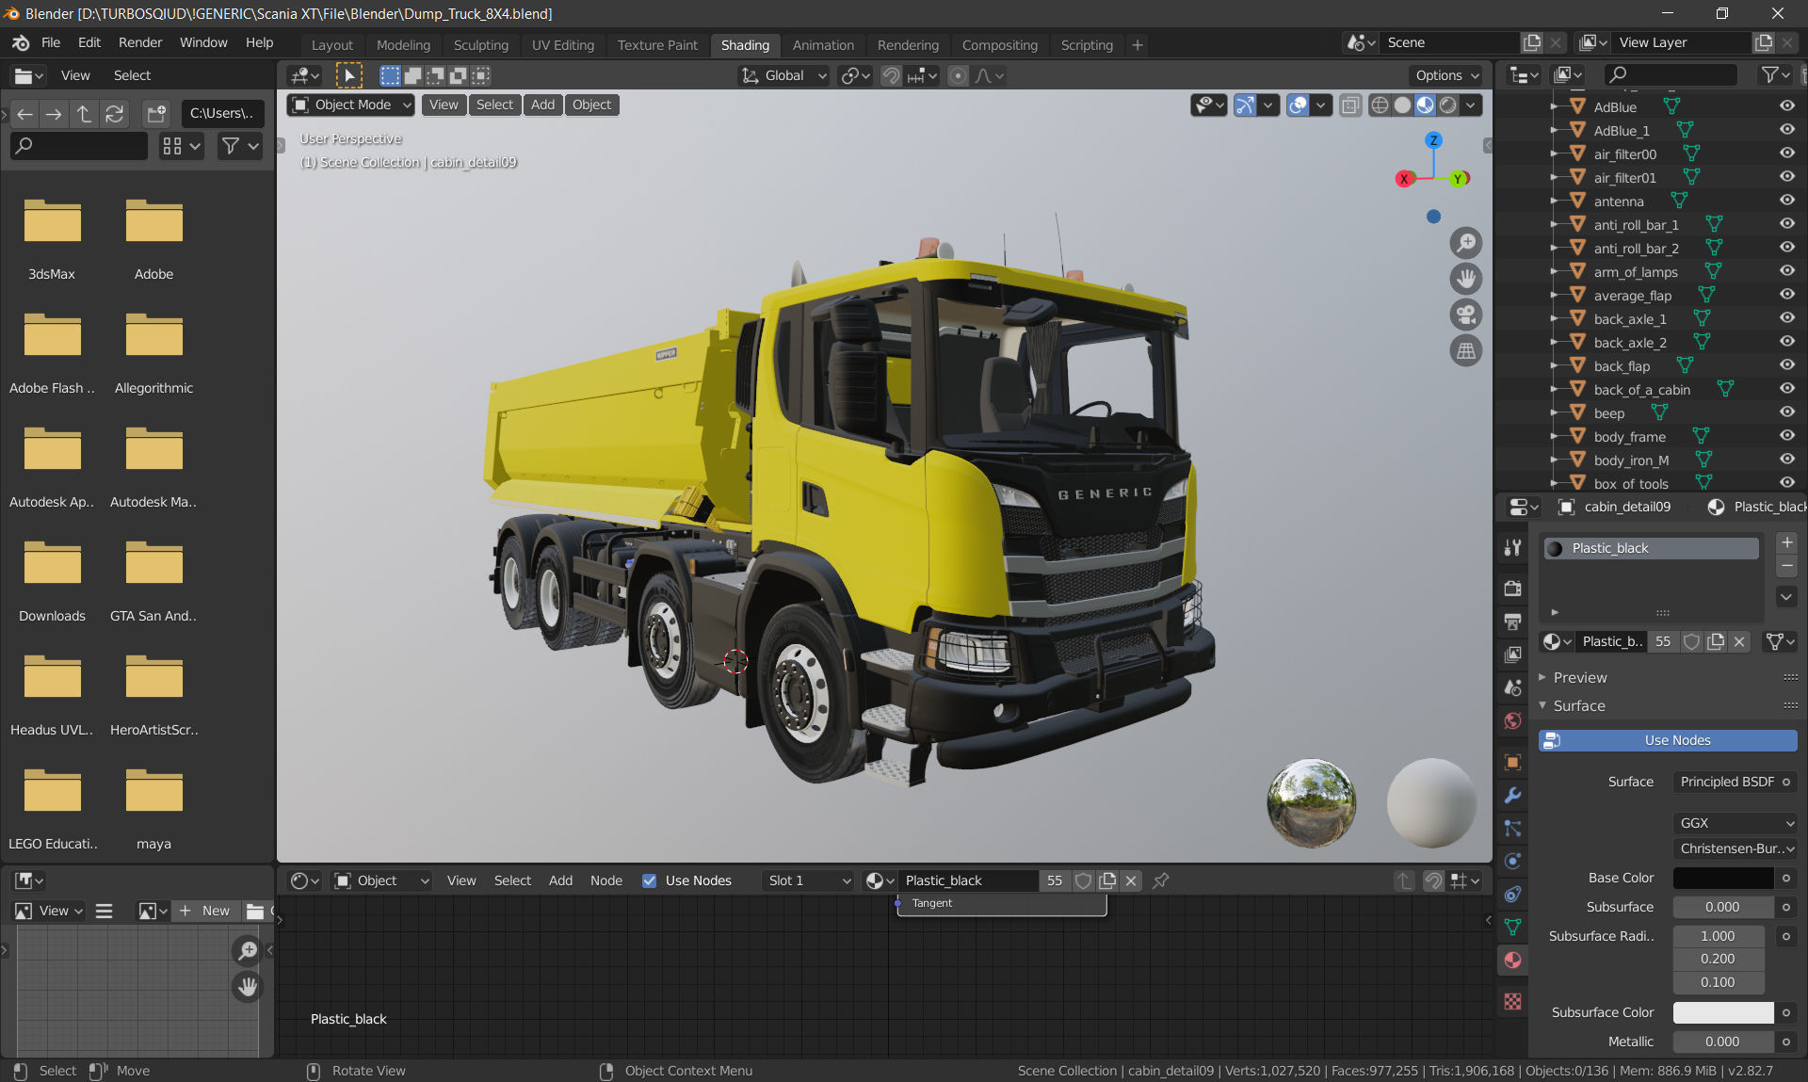This screenshot has height=1082, width=1808.
Task: Click the viewport zoom magnifier gizmo
Action: click(1466, 243)
